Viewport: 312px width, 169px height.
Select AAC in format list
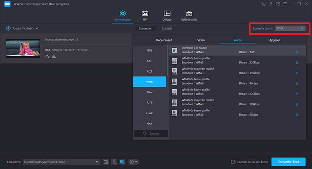point(149,61)
